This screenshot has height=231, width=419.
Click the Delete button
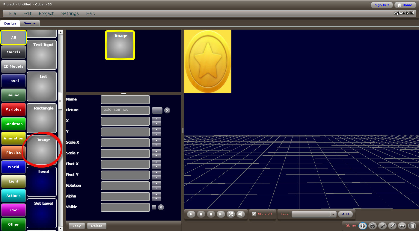pyautogui.click(x=97, y=226)
